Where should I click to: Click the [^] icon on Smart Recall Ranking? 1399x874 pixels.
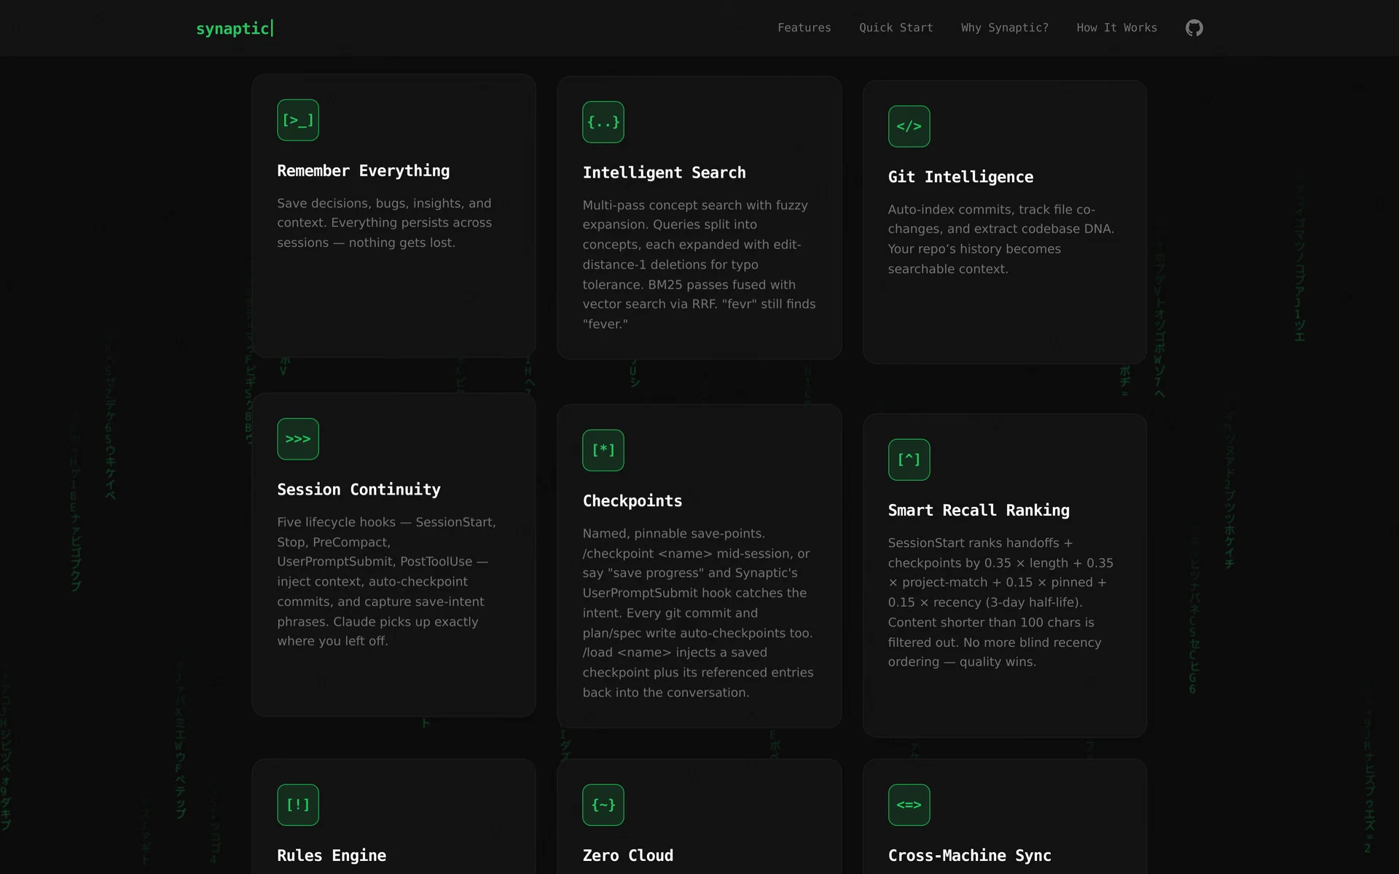coord(909,460)
